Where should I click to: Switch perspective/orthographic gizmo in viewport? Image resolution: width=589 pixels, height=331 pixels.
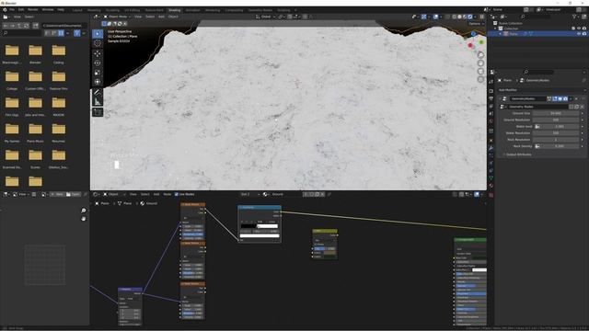point(480,80)
